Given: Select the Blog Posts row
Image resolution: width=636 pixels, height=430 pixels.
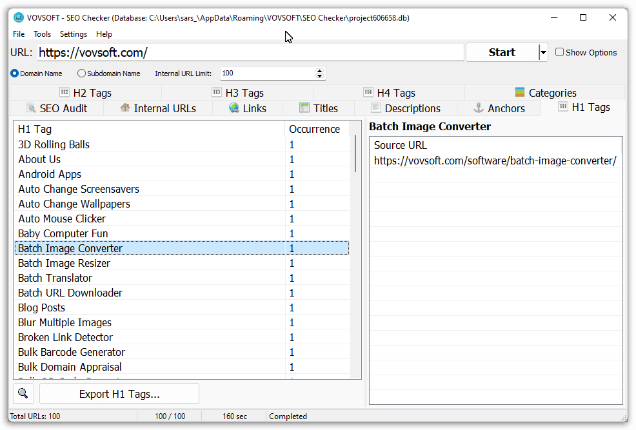Looking at the screenshot, I should click(x=182, y=308).
